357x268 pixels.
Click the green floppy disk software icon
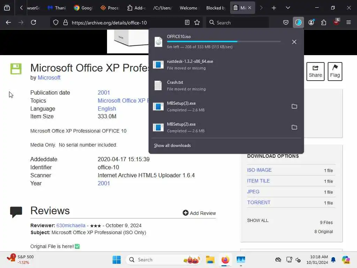click(16, 69)
